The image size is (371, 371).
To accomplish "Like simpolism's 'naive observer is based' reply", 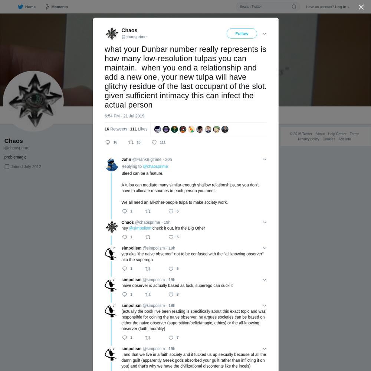I will (x=171, y=294).
